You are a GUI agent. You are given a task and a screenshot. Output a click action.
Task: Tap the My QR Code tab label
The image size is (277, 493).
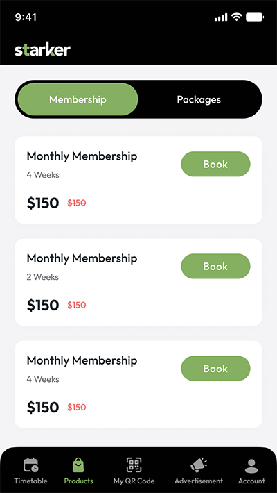(x=134, y=481)
